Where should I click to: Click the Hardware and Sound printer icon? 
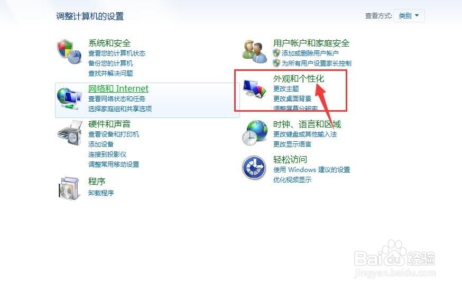(x=70, y=133)
